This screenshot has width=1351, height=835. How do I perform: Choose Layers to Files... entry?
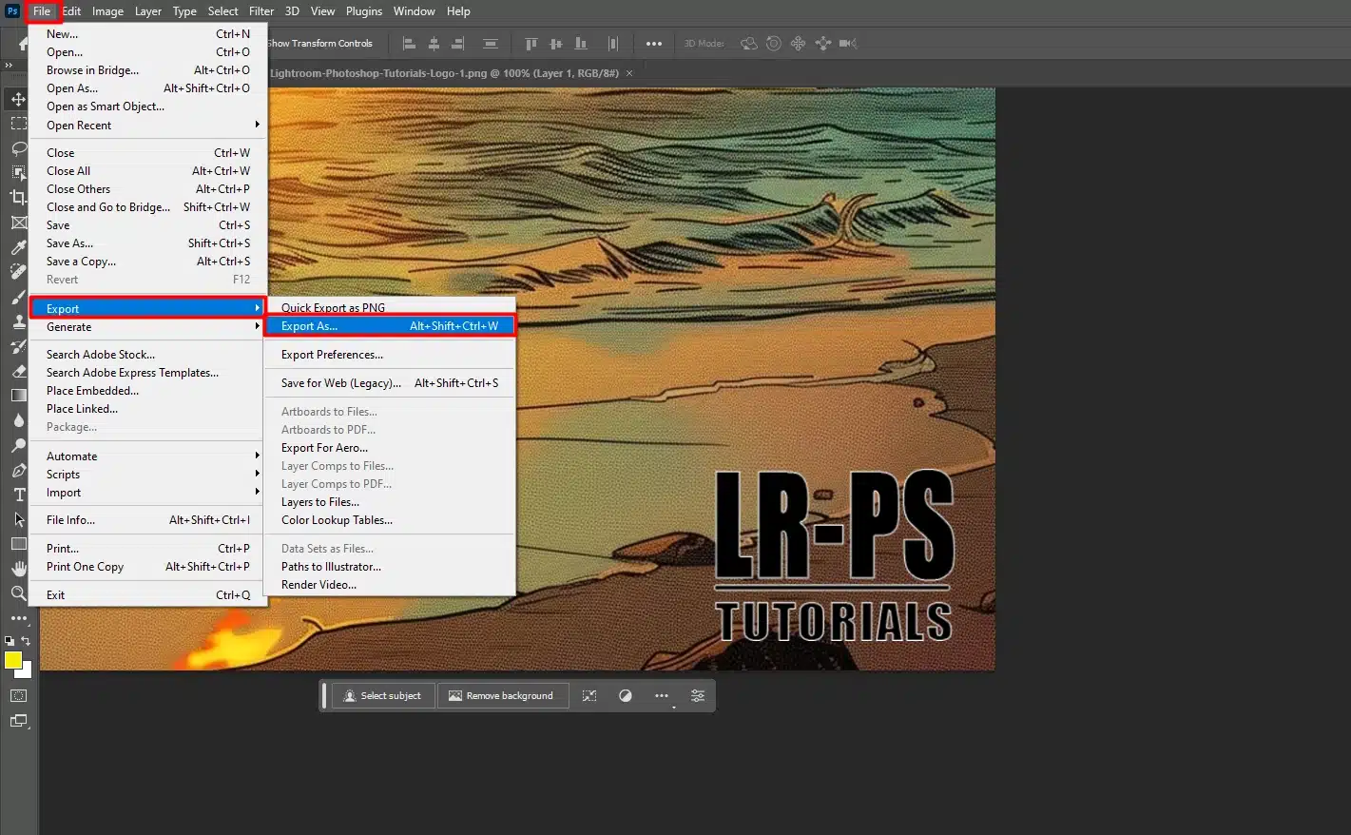coord(390,502)
